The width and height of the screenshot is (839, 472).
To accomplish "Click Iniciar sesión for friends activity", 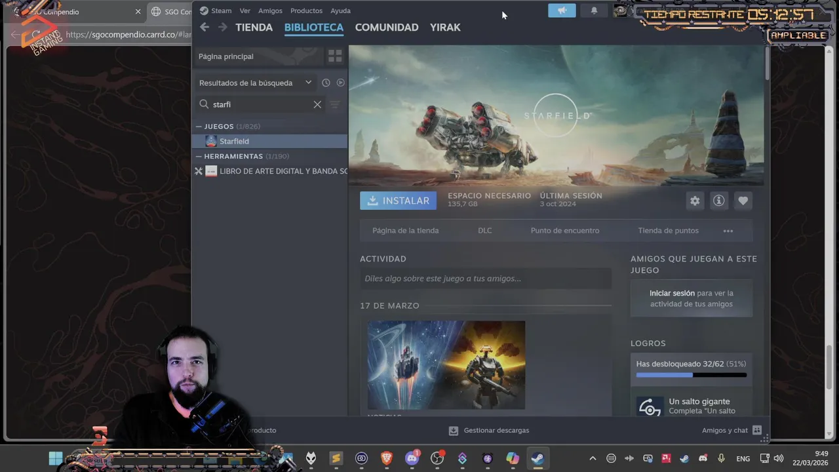I will (672, 293).
